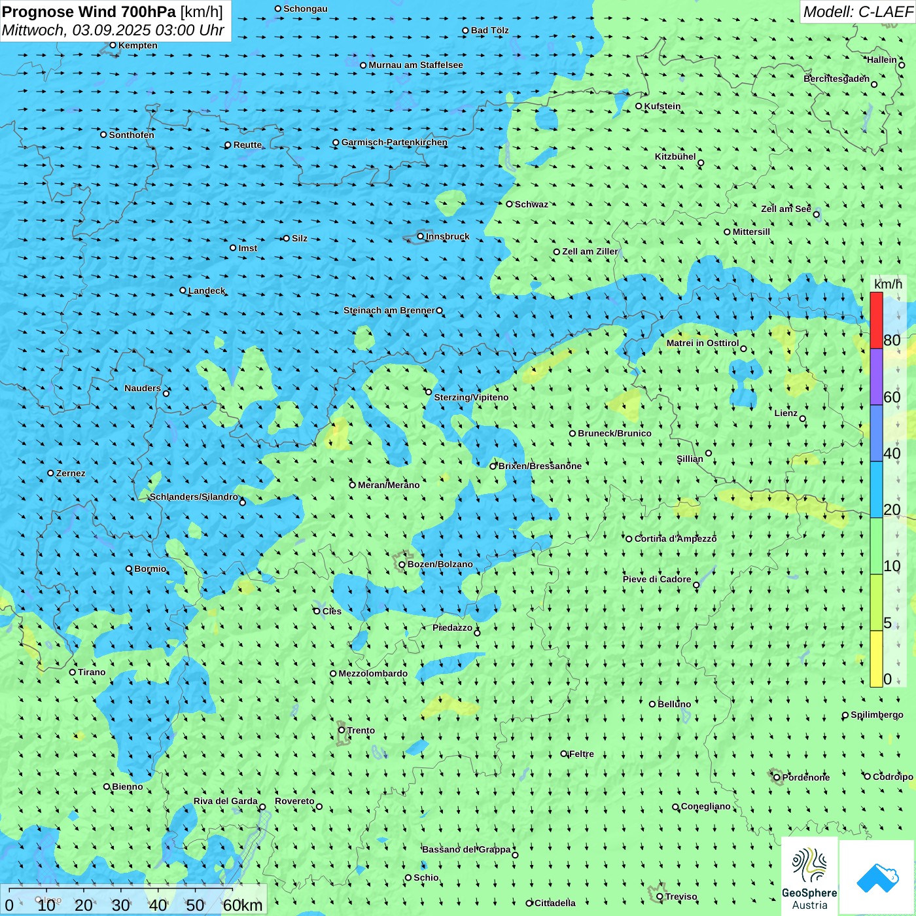This screenshot has width=916, height=916.
Task: Click the purple 60 km/h legend color
Action: (x=876, y=377)
